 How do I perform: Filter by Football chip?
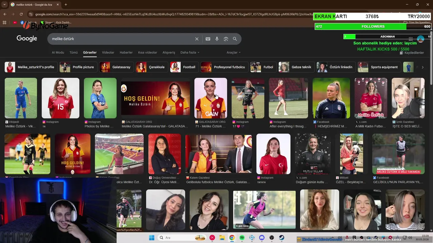pos(184,67)
